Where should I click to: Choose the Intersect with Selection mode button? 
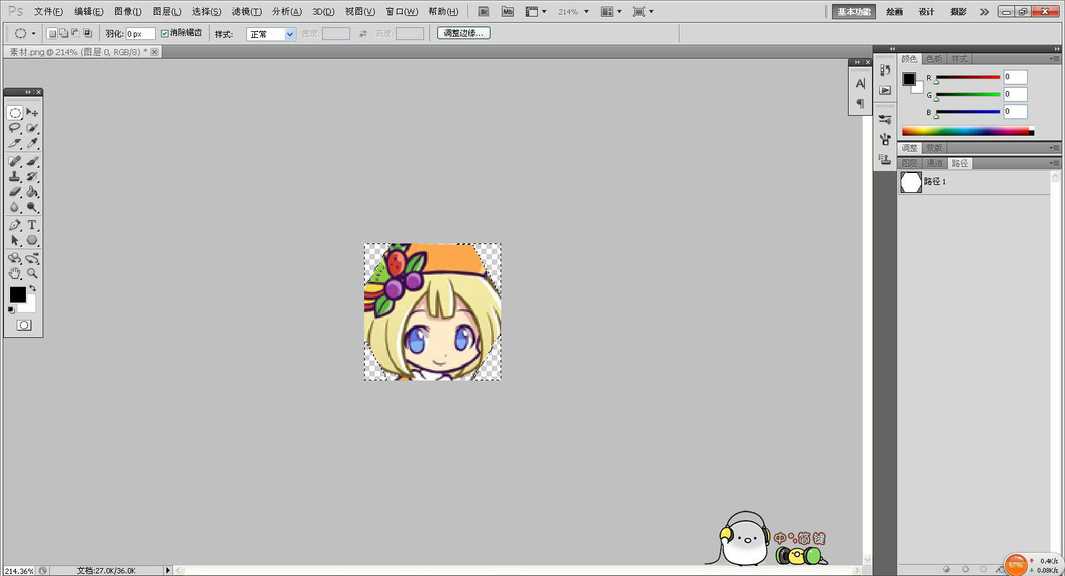coord(87,33)
